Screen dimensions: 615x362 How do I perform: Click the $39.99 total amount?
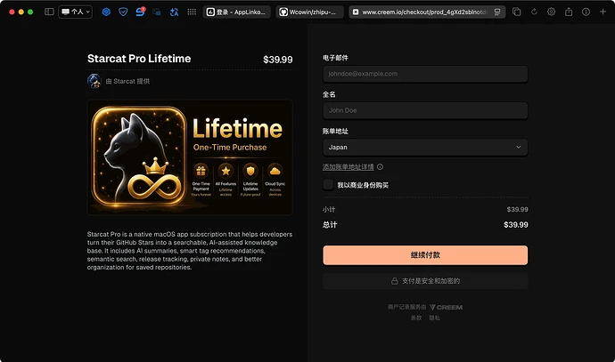click(x=516, y=225)
